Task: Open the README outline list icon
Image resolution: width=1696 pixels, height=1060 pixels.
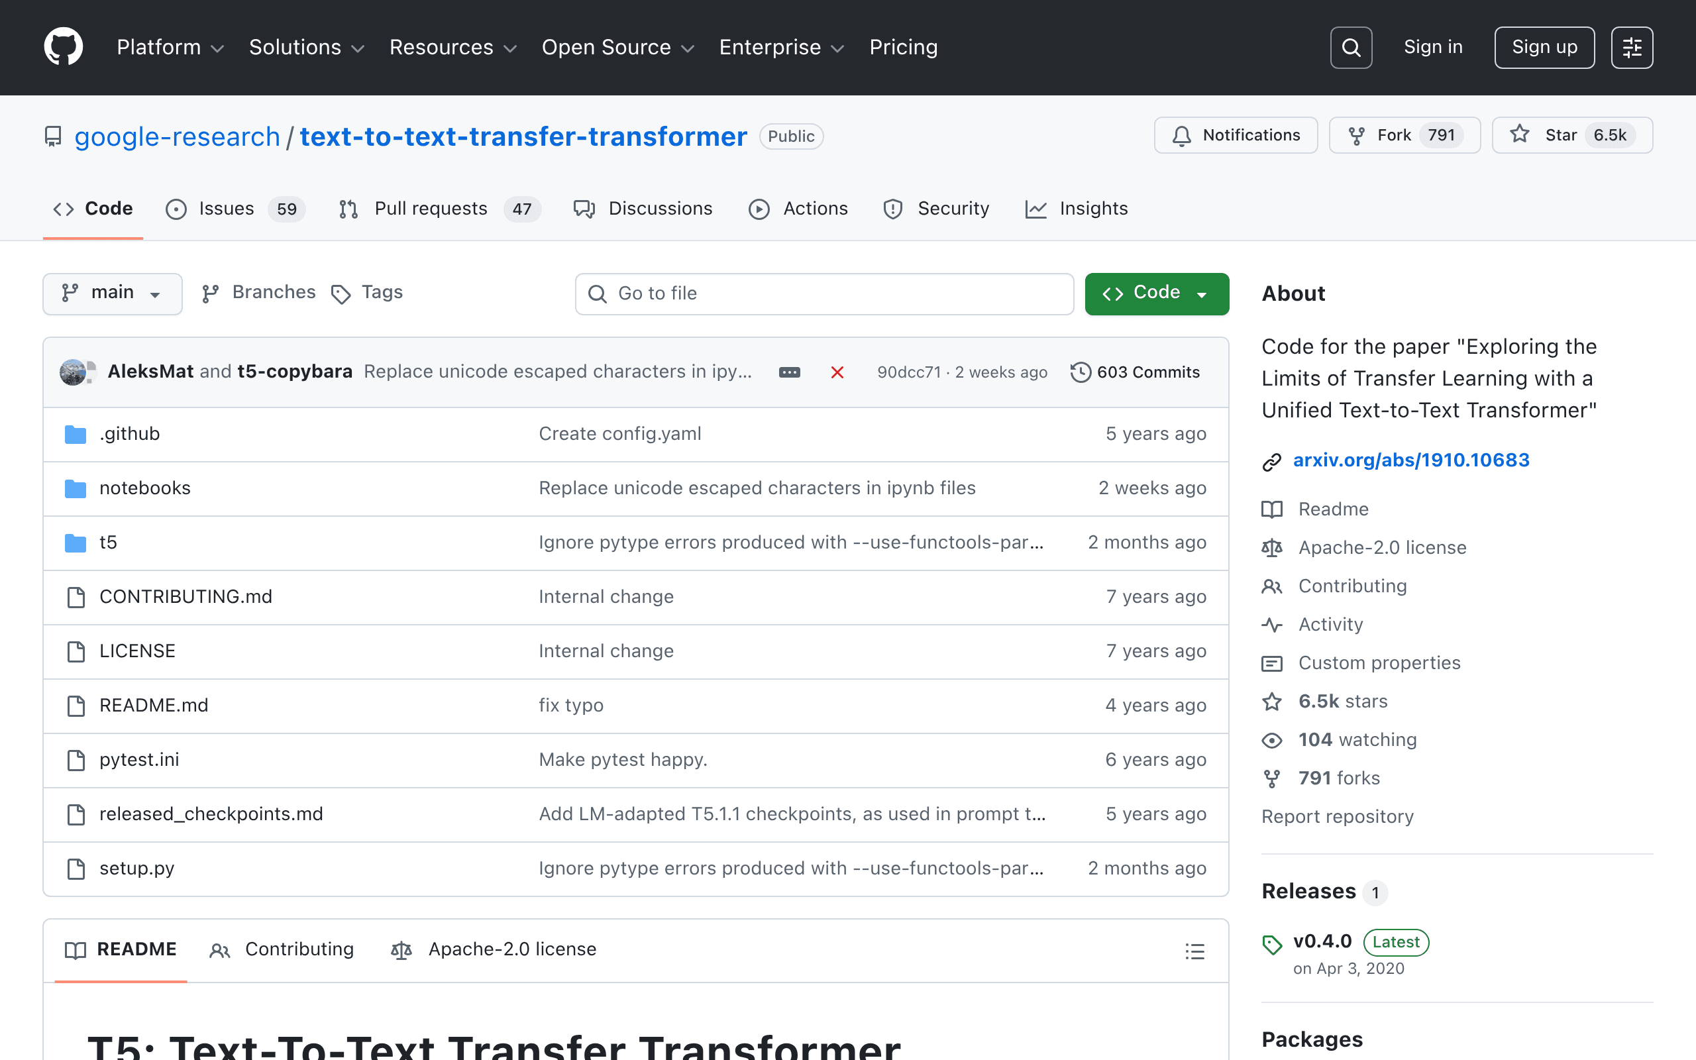Action: (1195, 951)
